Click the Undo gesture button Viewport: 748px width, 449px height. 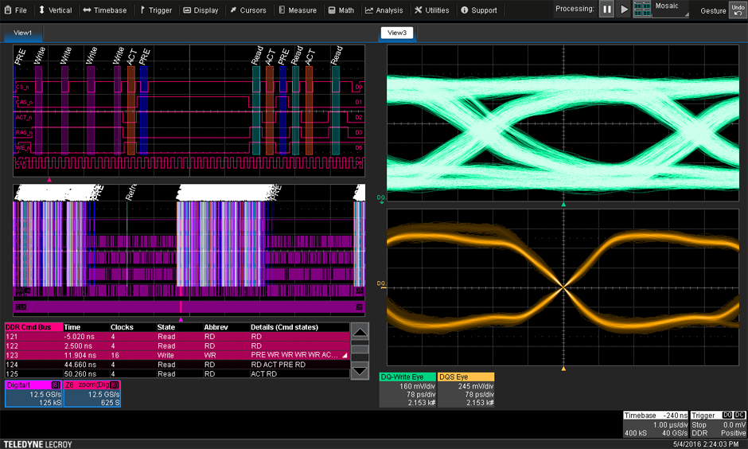738,10
